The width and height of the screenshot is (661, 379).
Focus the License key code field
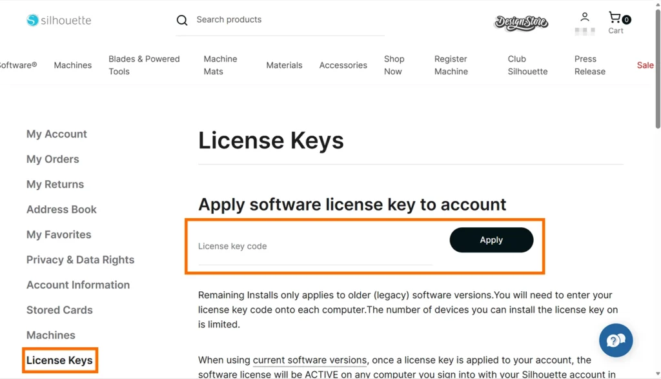point(315,247)
